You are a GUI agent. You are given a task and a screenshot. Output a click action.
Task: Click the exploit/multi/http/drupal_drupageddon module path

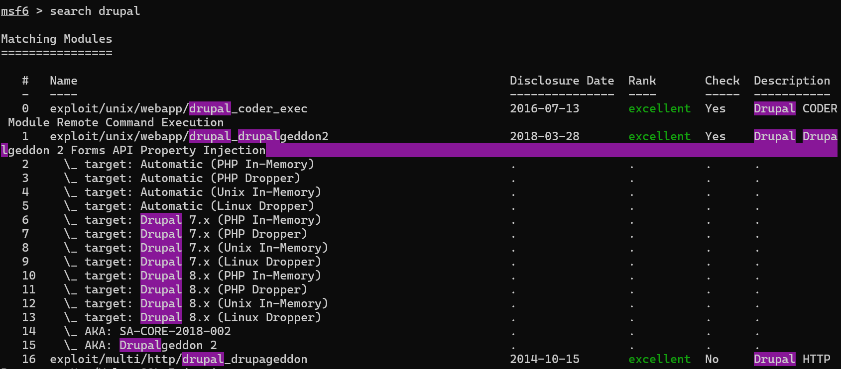(178, 359)
